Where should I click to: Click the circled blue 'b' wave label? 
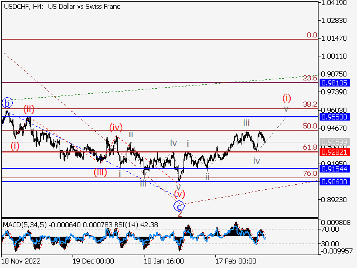click(7, 103)
